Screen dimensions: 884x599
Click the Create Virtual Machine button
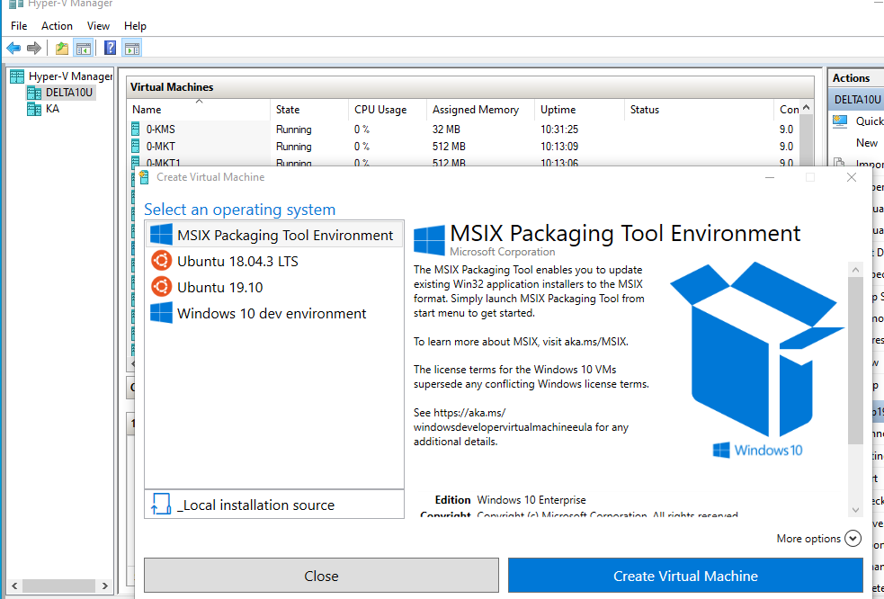point(685,576)
